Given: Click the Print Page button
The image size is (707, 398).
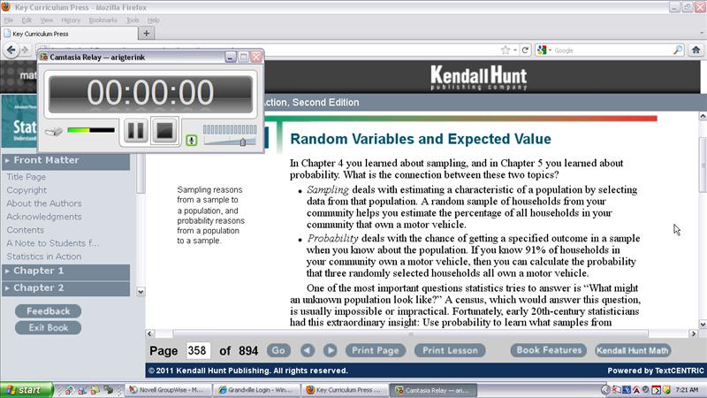Looking at the screenshot, I should 376,350.
